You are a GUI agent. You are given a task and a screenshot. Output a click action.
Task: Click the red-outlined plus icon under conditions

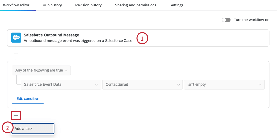point(16,115)
